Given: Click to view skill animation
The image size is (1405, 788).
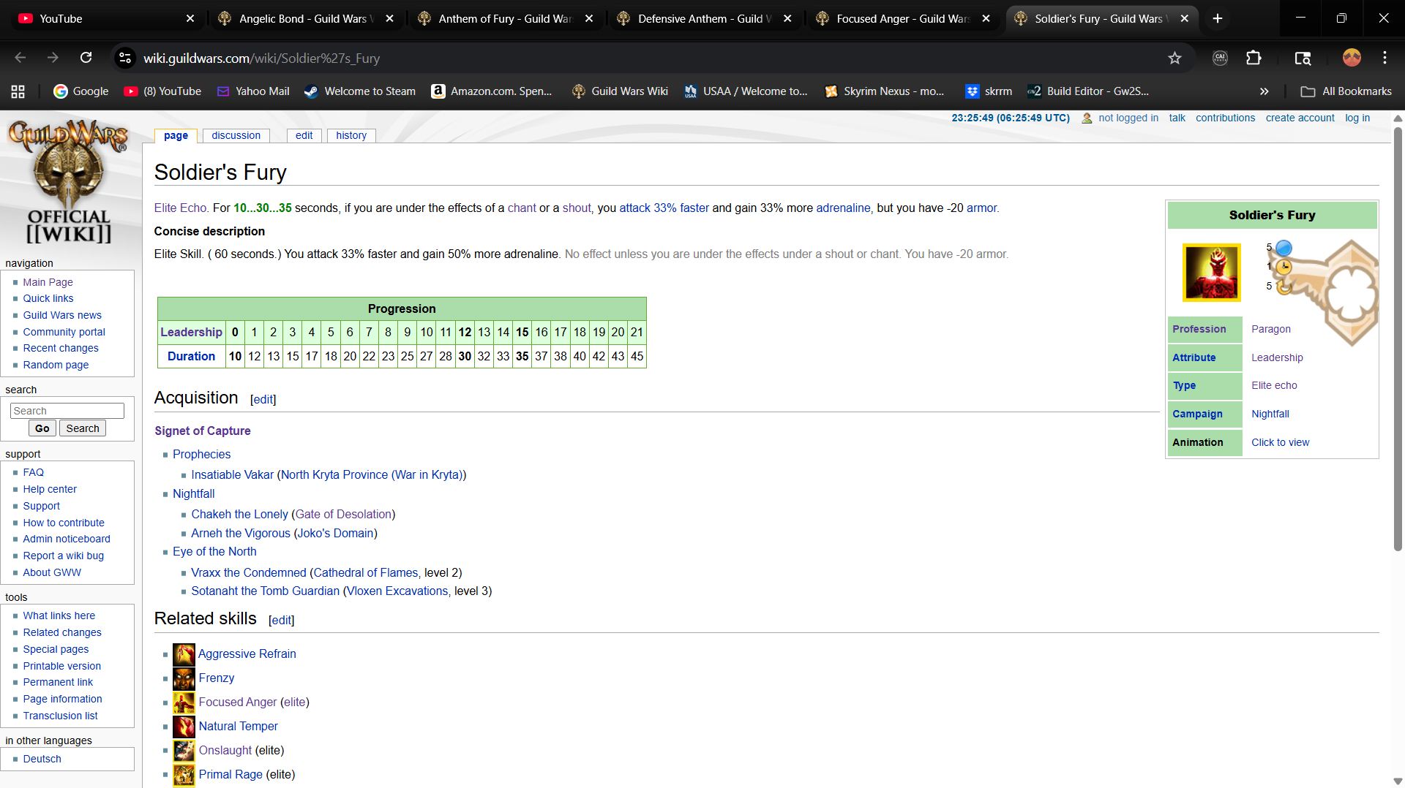Looking at the screenshot, I should tap(1280, 442).
